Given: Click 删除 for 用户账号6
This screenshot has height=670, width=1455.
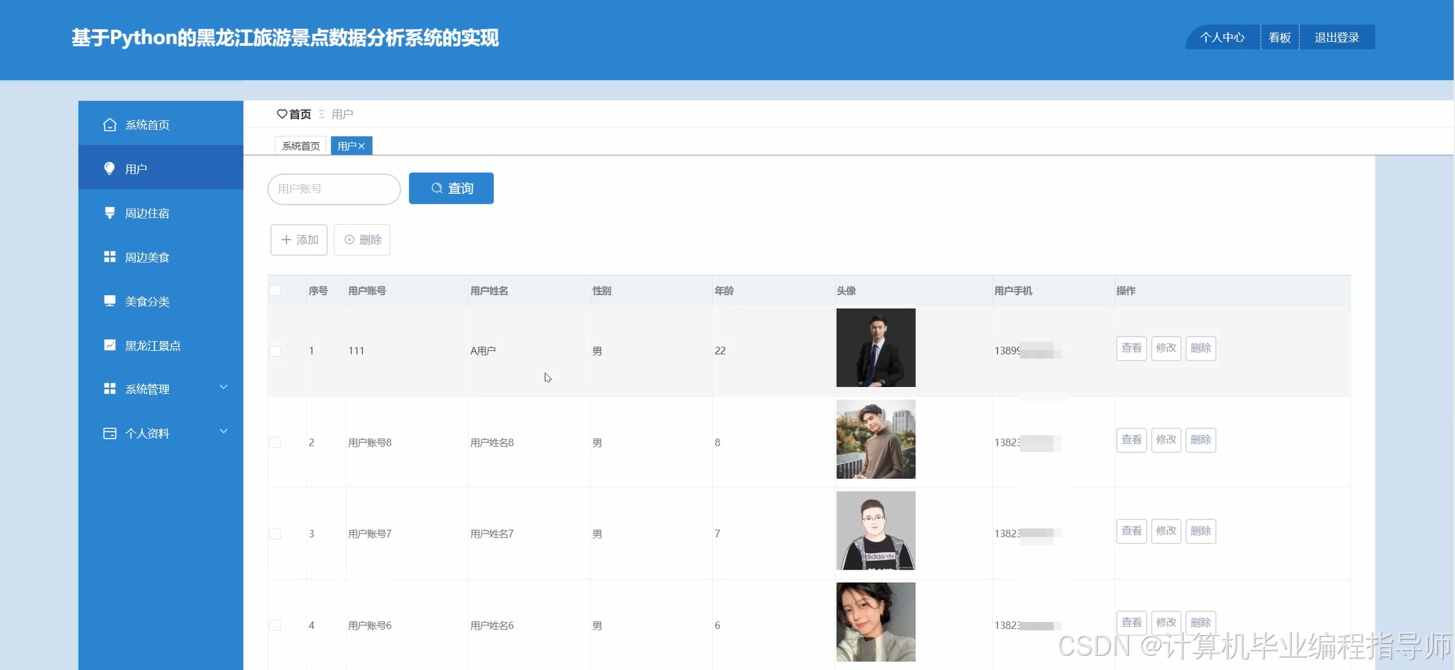Looking at the screenshot, I should point(1201,623).
